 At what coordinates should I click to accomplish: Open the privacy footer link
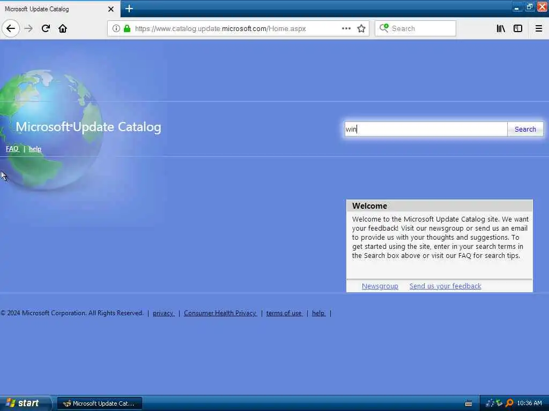tap(163, 313)
